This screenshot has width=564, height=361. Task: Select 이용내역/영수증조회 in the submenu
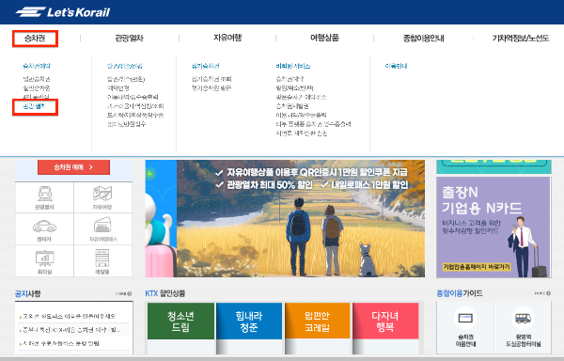click(133, 97)
